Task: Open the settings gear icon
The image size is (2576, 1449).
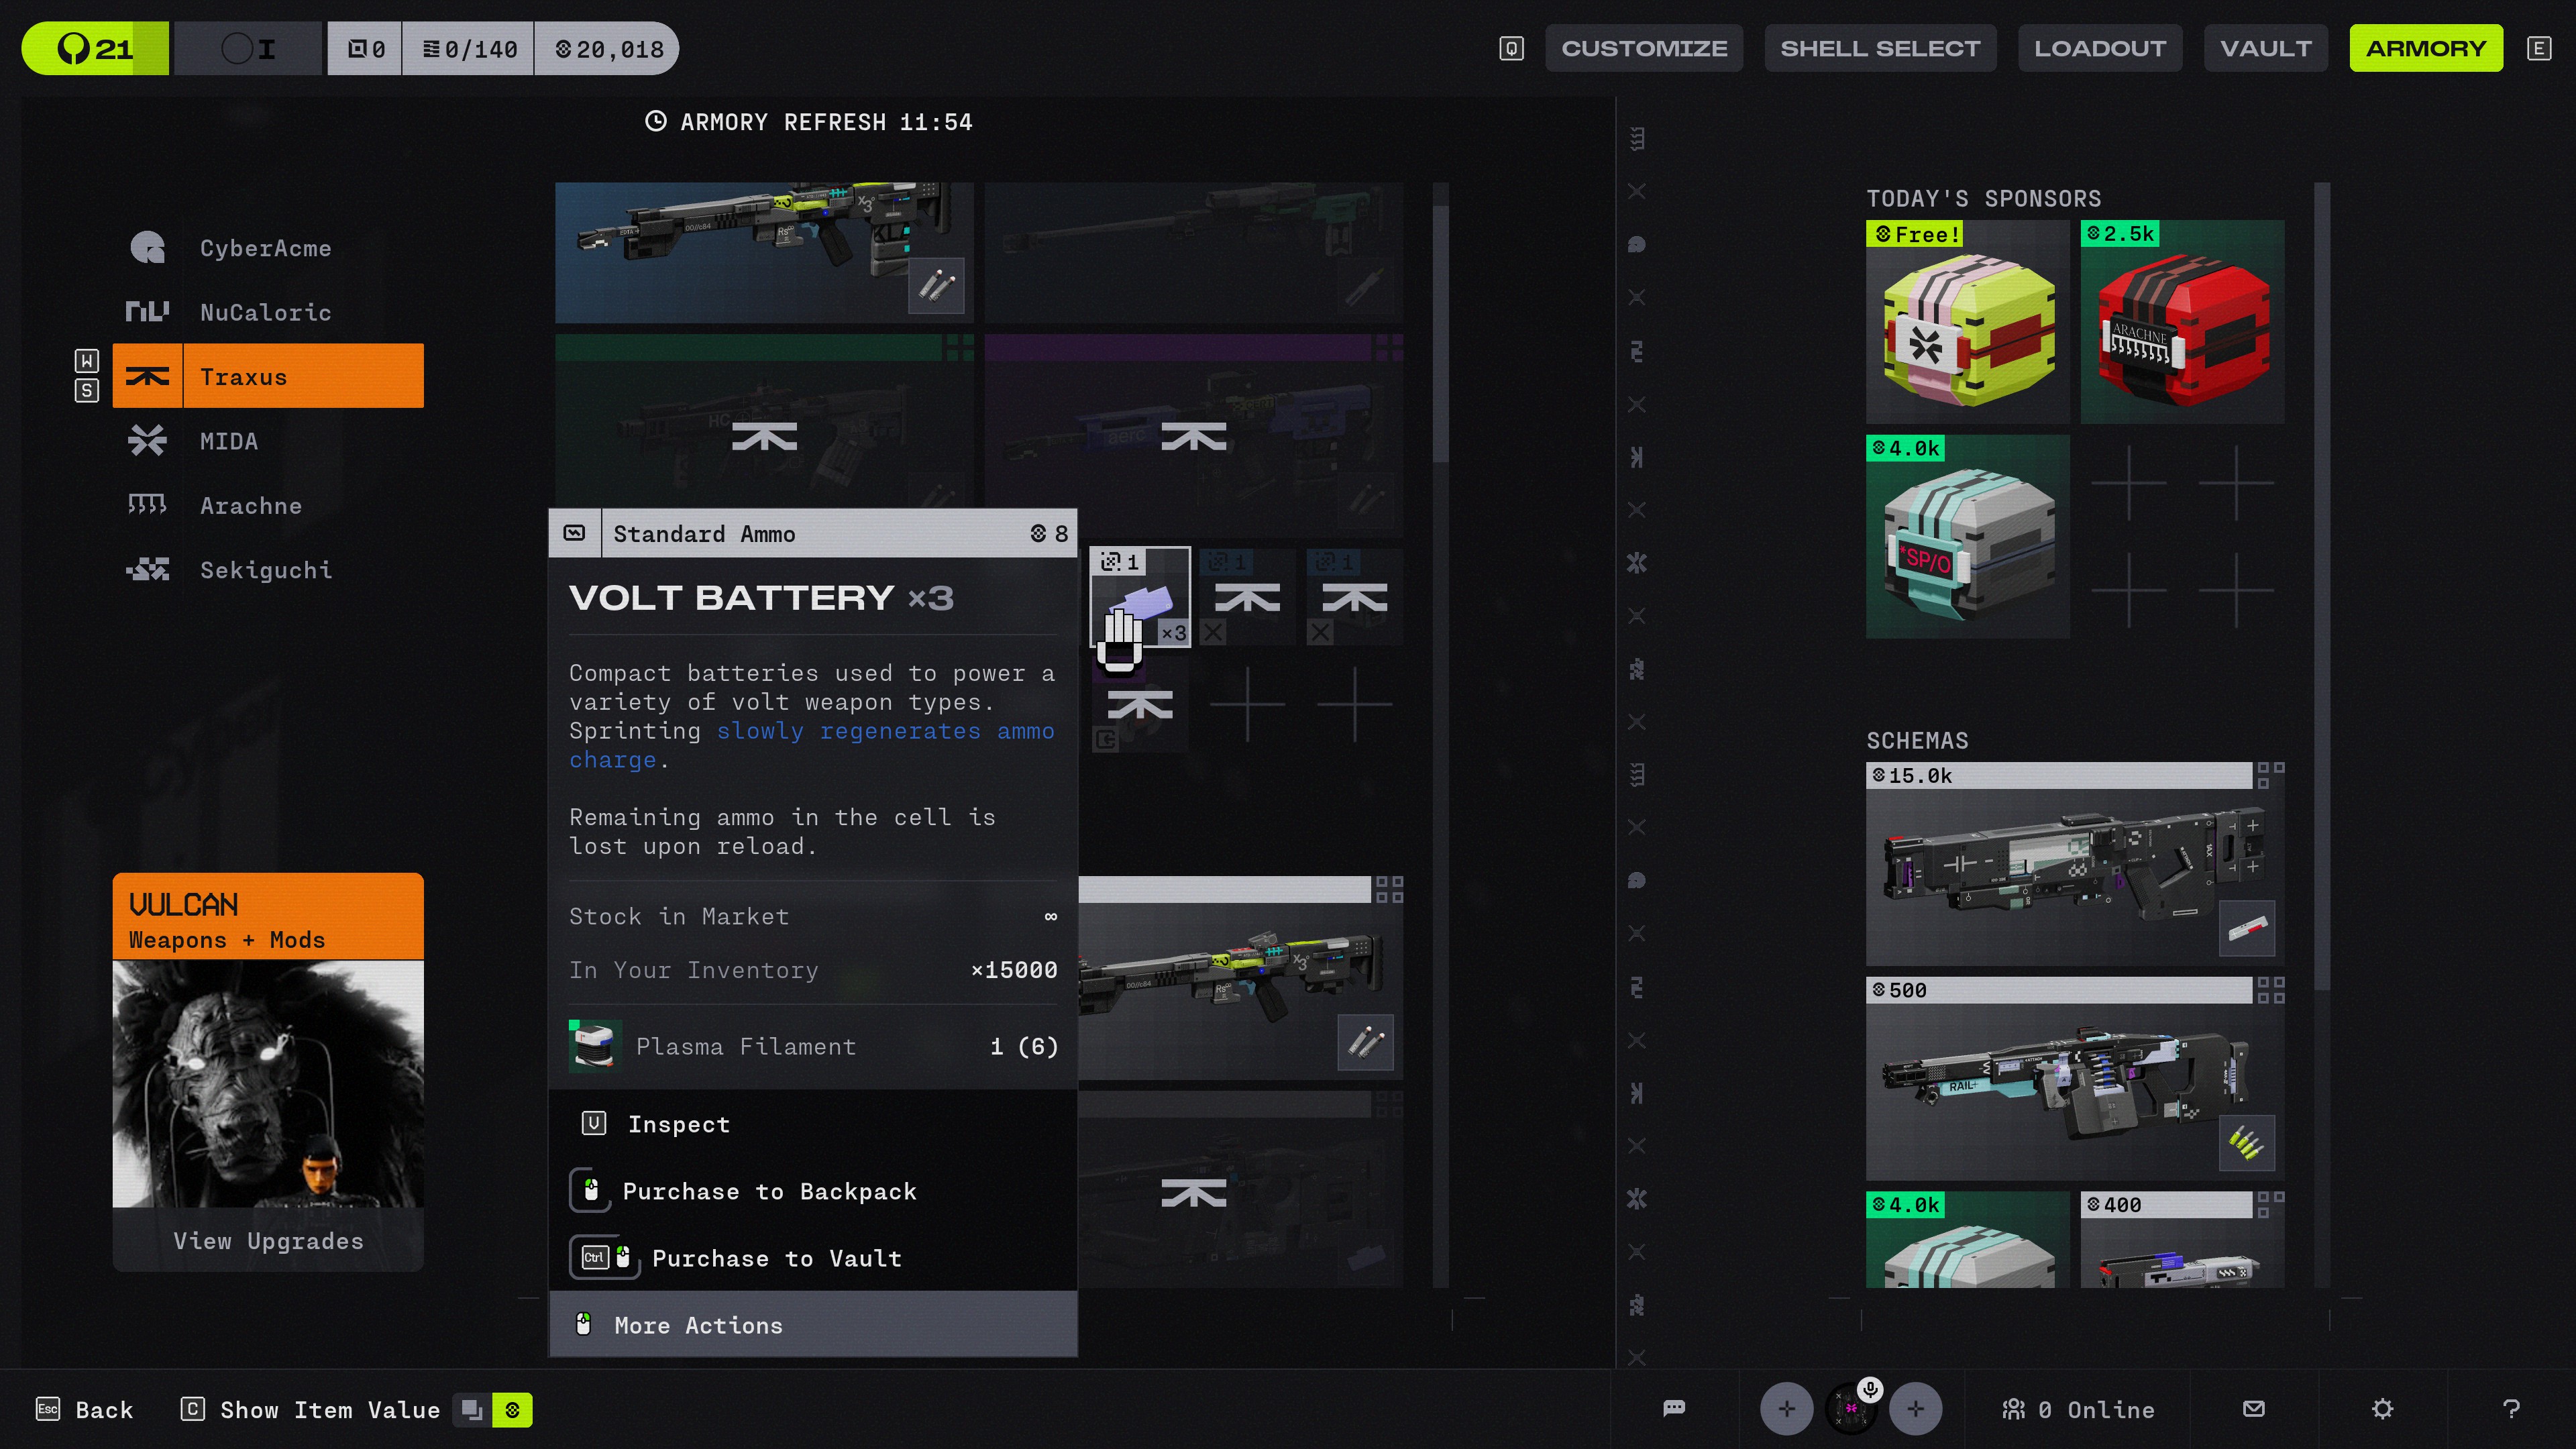Action: tap(2382, 1409)
